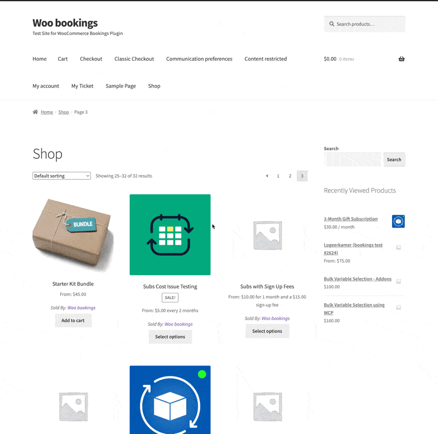
Task: Open Home menu item
Action: pyautogui.click(x=39, y=59)
